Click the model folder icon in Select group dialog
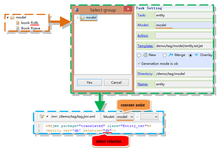This screenshot has width=223, height=150. [x=83, y=18]
